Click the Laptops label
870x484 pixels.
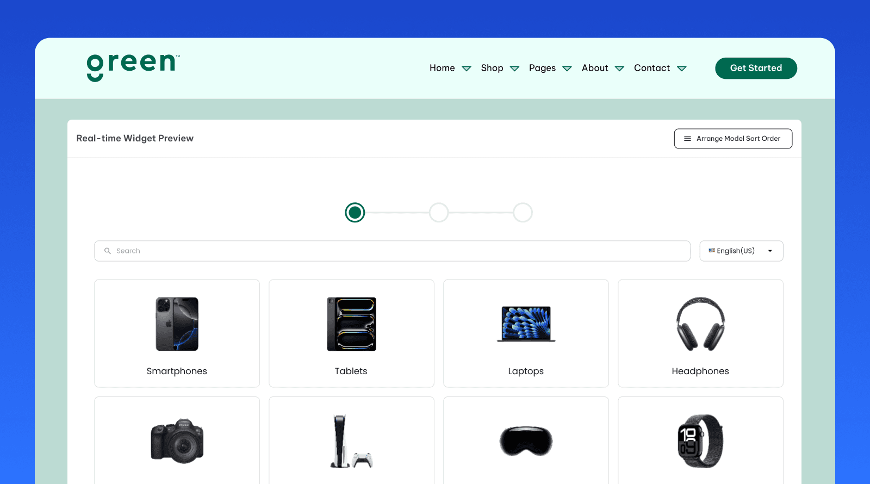[x=526, y=371]
